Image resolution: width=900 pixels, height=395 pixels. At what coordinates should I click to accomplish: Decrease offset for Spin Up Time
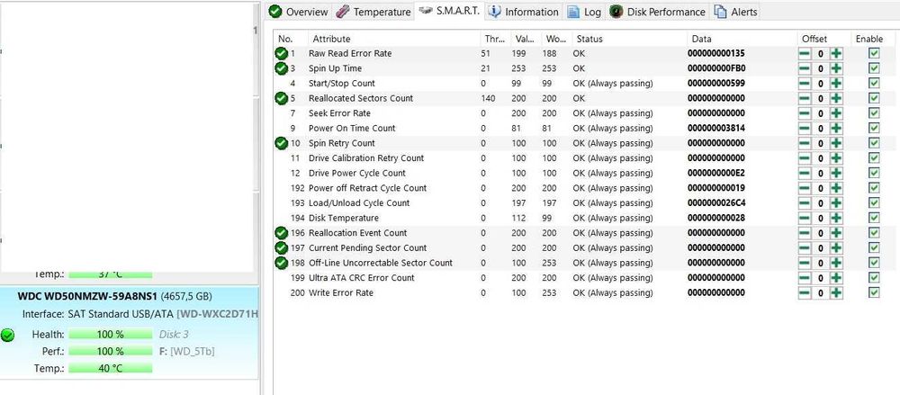coord(805,68)
